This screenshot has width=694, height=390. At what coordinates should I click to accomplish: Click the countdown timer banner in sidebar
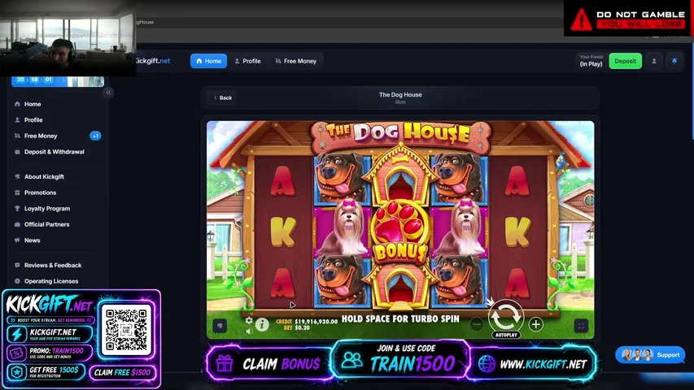click(x=58, y=81)
